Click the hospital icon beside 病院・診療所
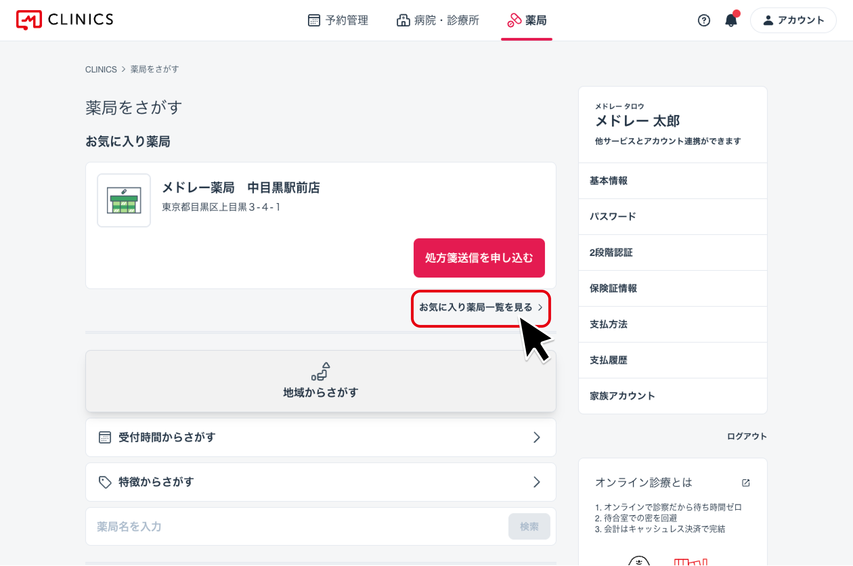The image size is (853, 566). coord(403,20)
